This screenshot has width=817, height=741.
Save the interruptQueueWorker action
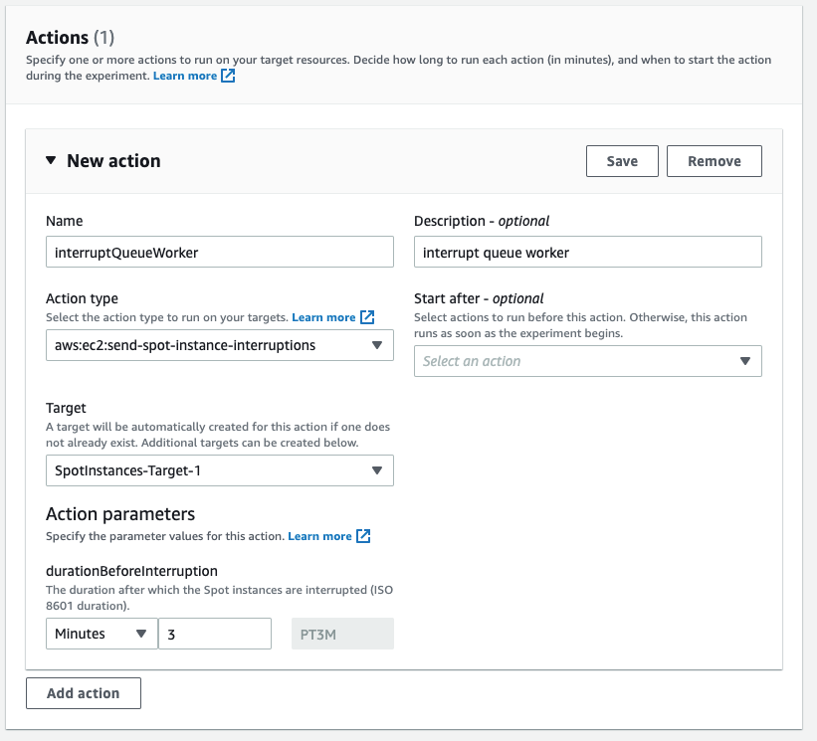(x=621, y=160)
